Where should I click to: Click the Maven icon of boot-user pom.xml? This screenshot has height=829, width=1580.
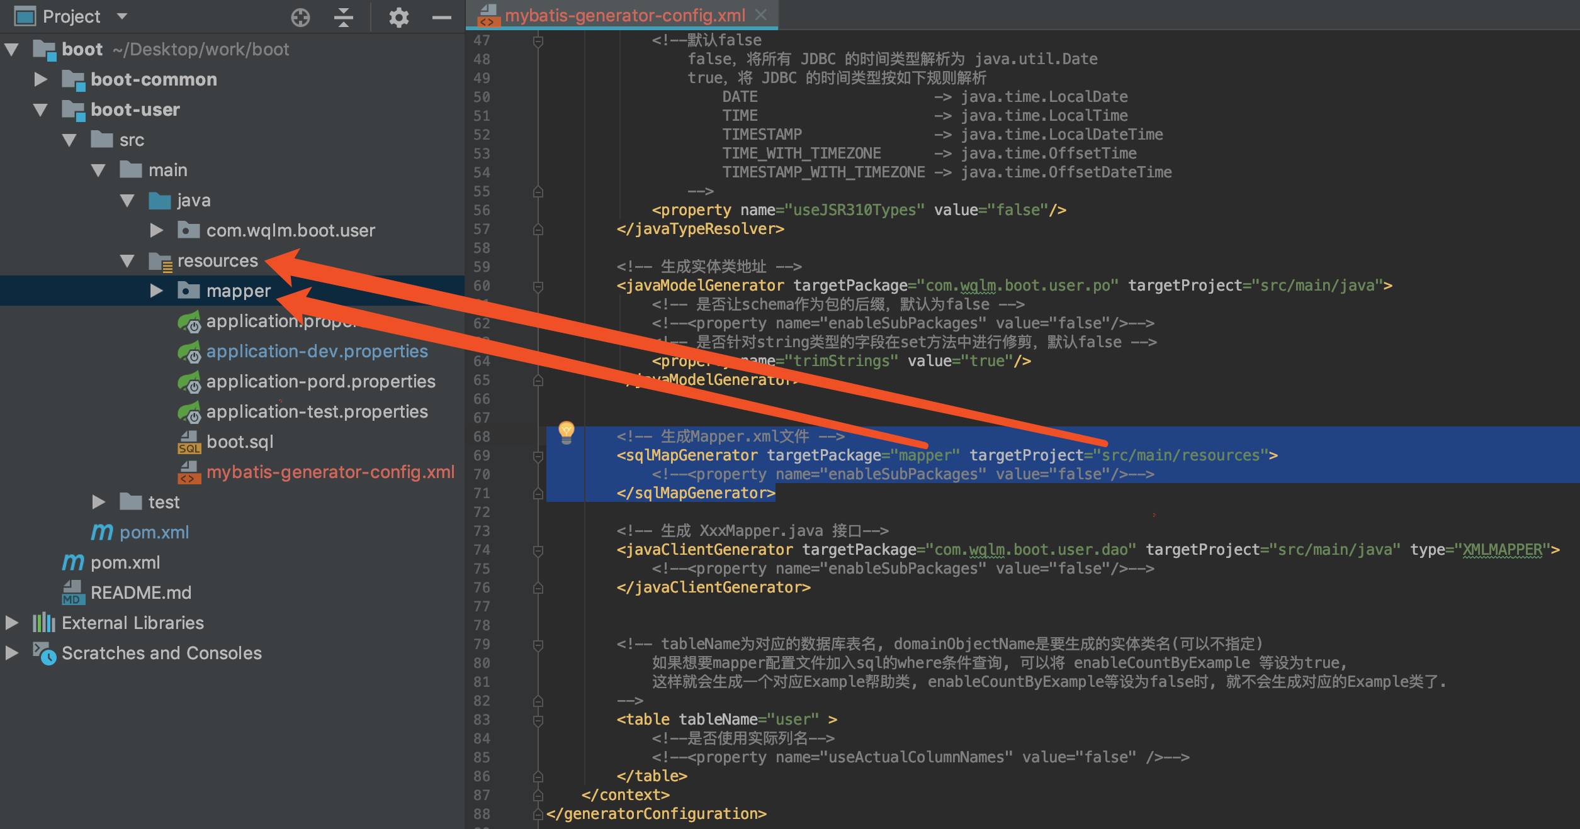click(102, 533)
